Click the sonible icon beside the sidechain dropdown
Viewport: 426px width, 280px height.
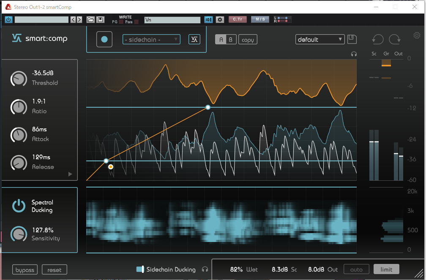[x=194, y=39]
